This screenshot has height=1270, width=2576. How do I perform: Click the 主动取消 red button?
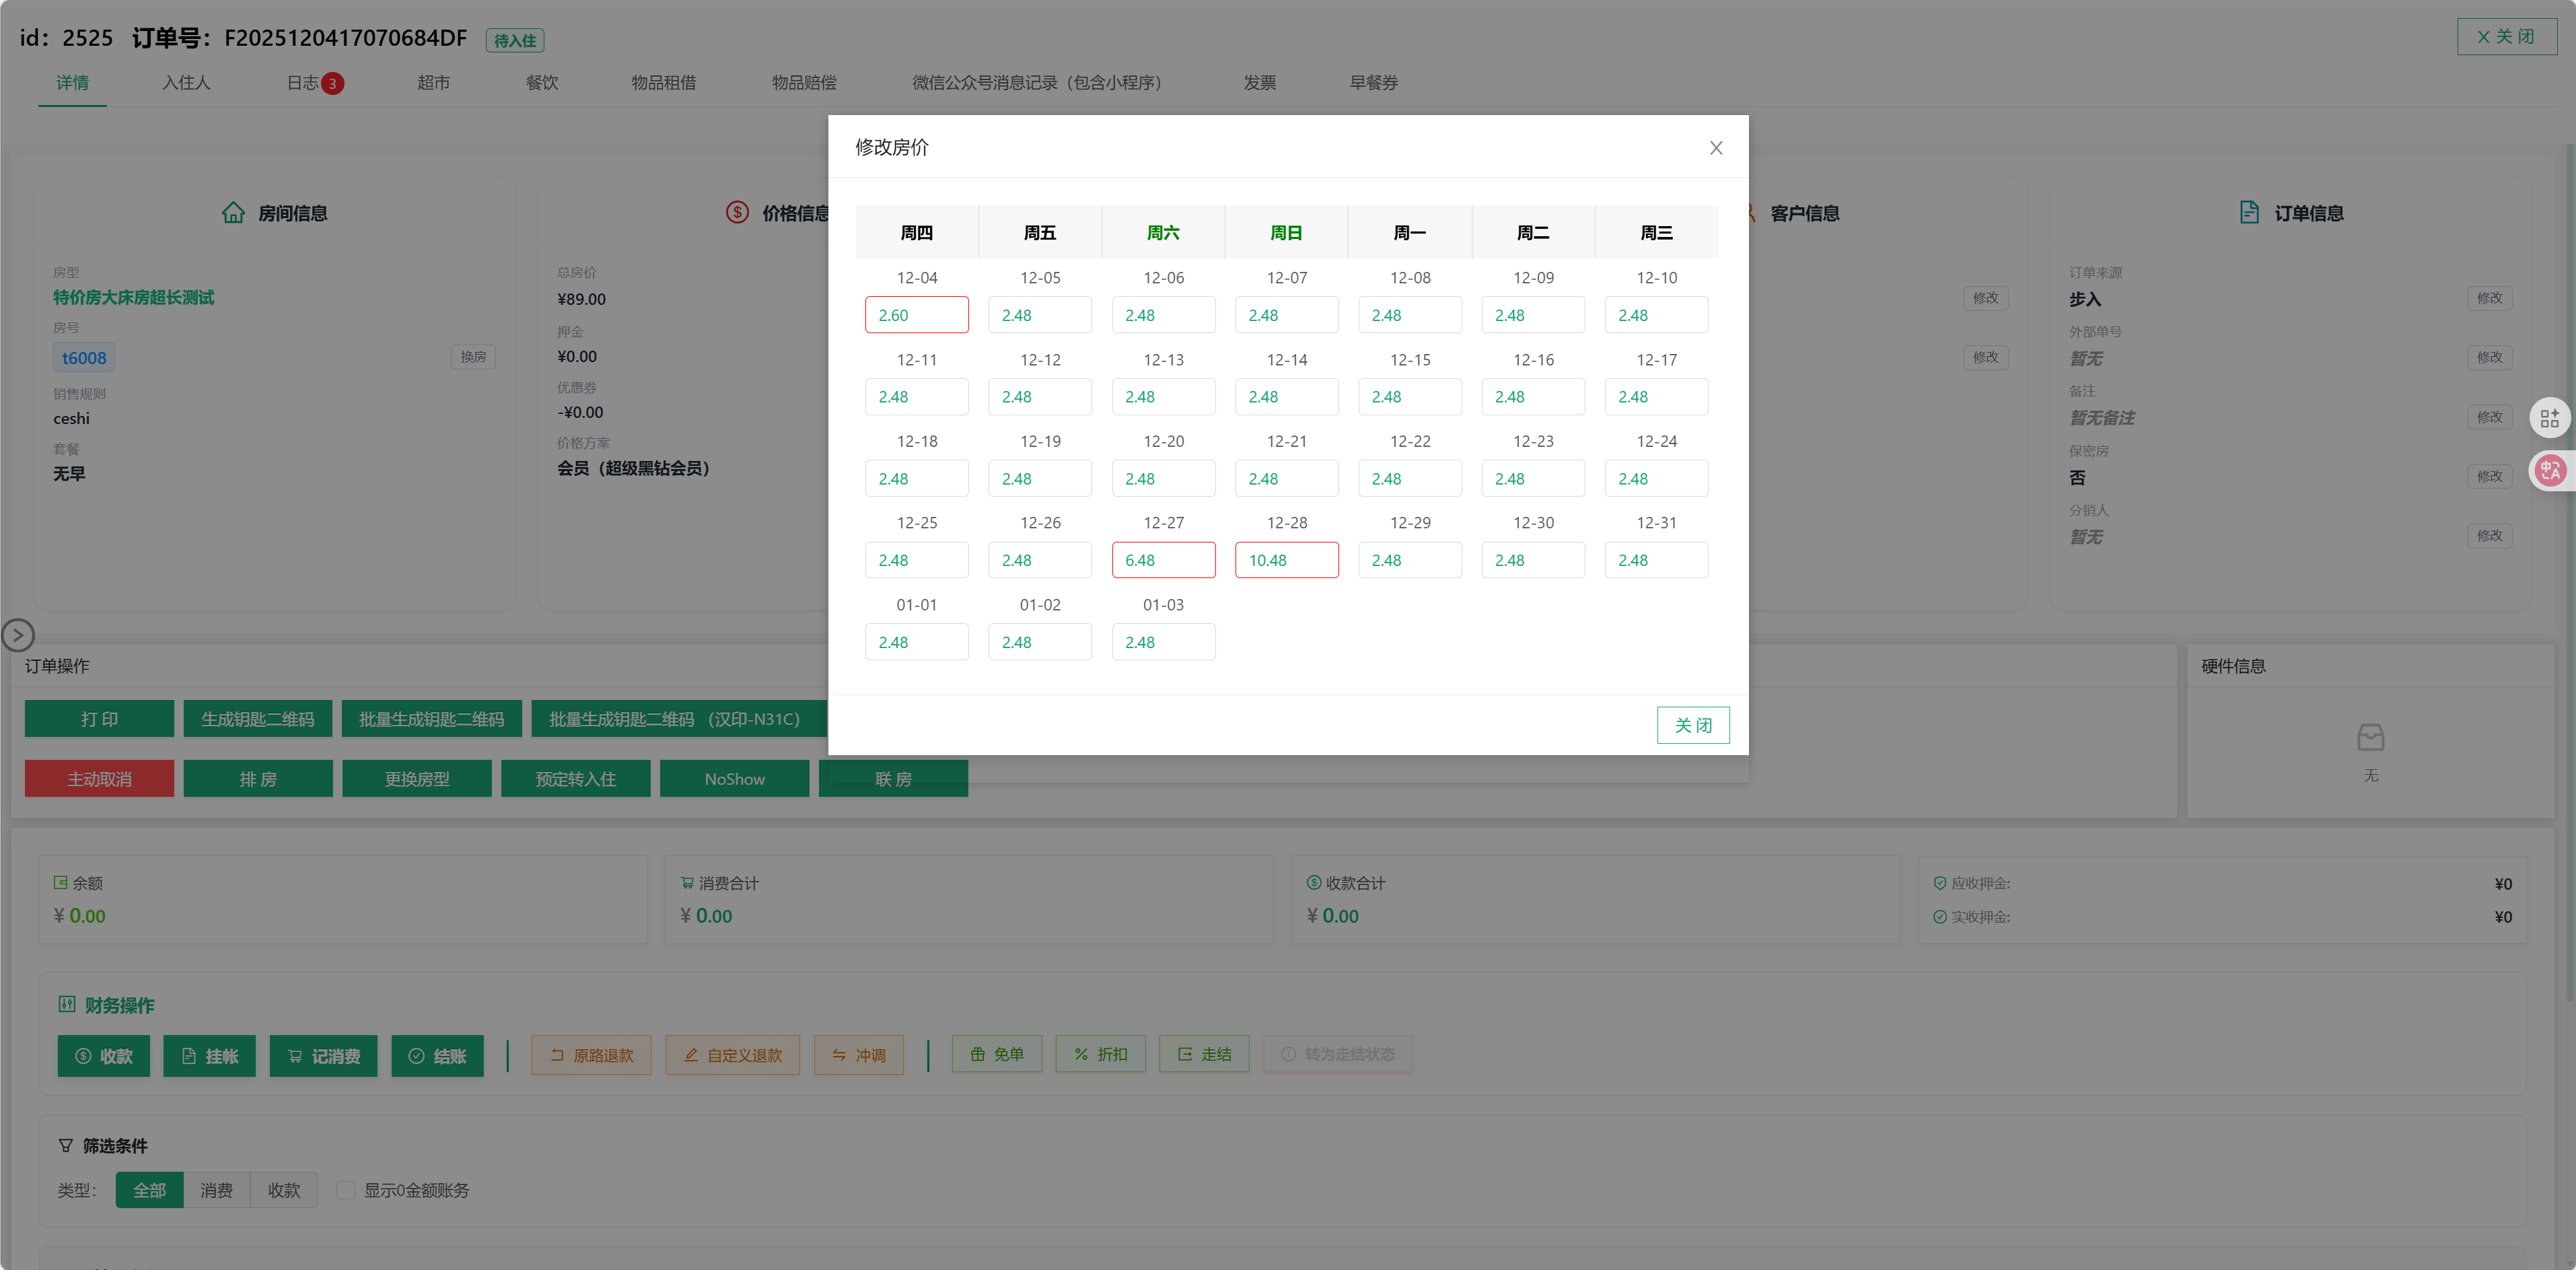pyautogui.click(x=99, y=779)
